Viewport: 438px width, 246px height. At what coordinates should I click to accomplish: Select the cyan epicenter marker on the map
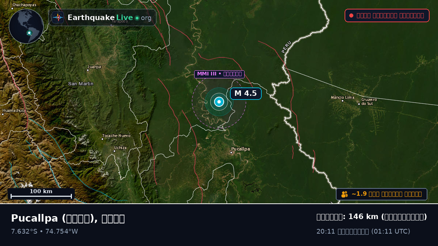pyautogui.click(x=219, y=102)
